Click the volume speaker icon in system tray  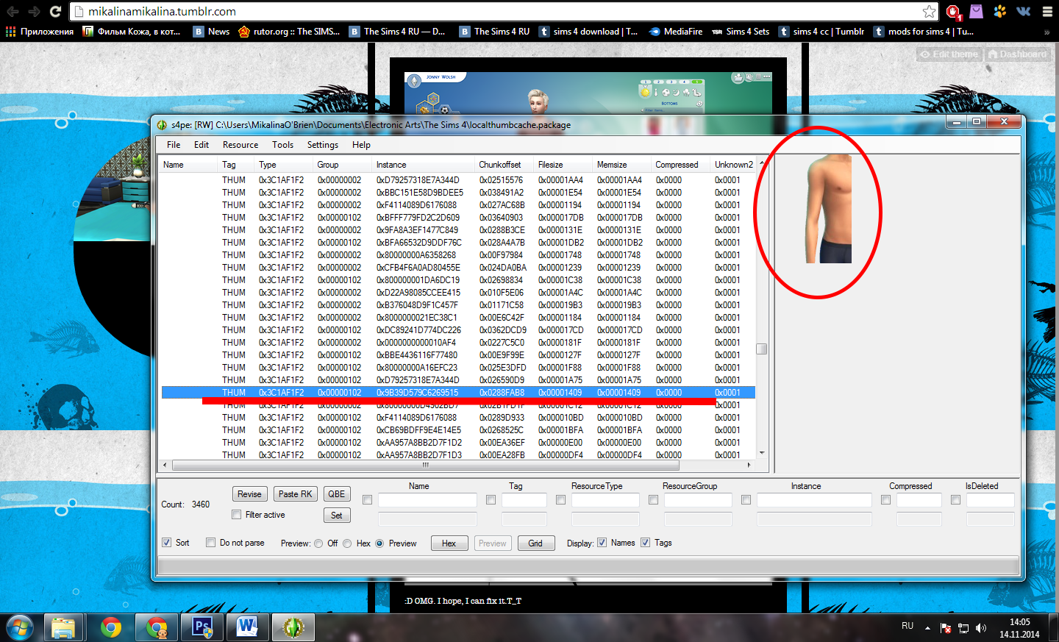click(980, 628)
